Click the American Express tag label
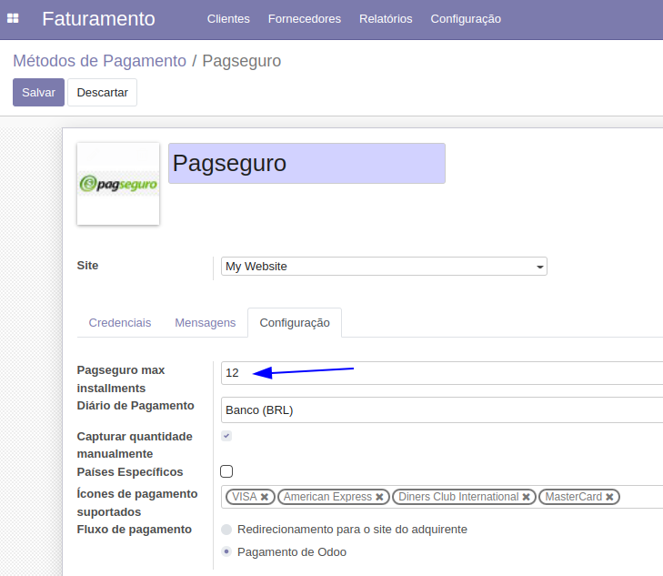The width and height of the screenshot is (663, 576). click(x=327, y=497)
